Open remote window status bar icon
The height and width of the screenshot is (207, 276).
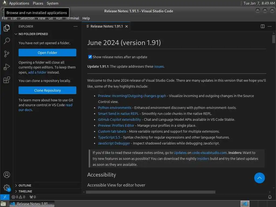(x=5, y=197)
